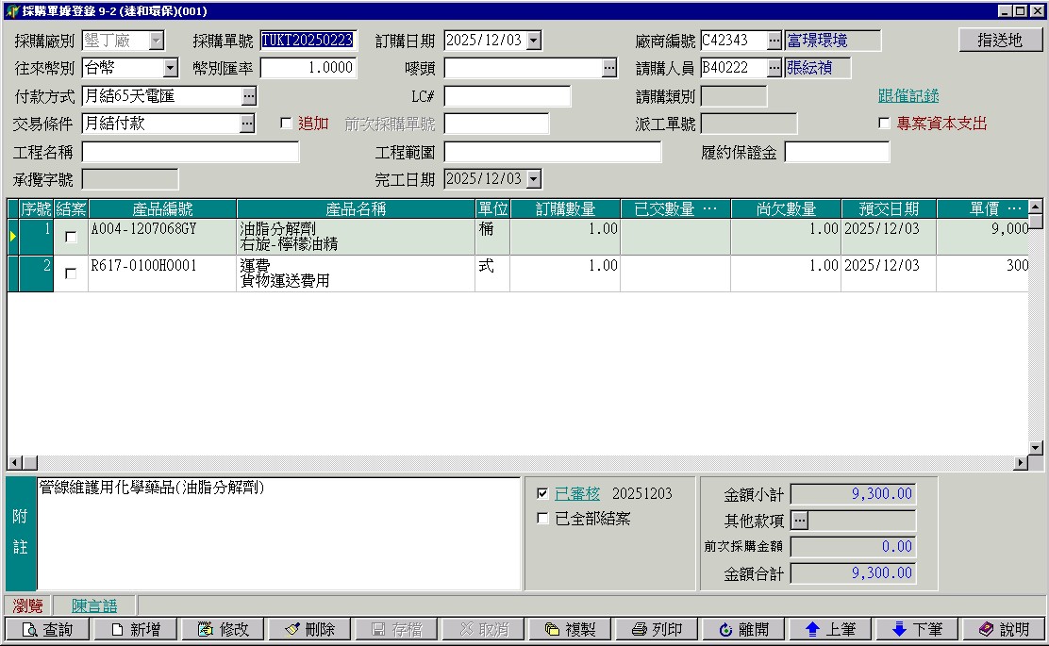Print the order with 列印 button

[x=658, y=630]
